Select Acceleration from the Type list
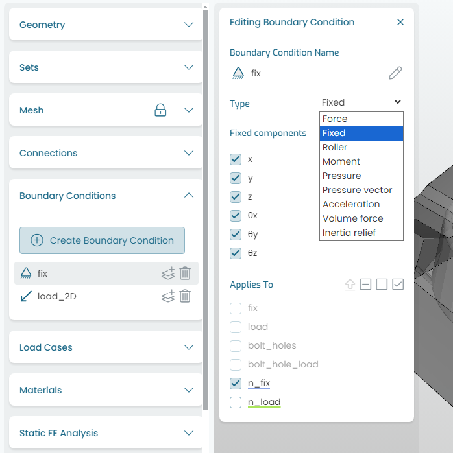Image resolution: width=453 pixels, height=453 pixels. click(x=361, y=204)
